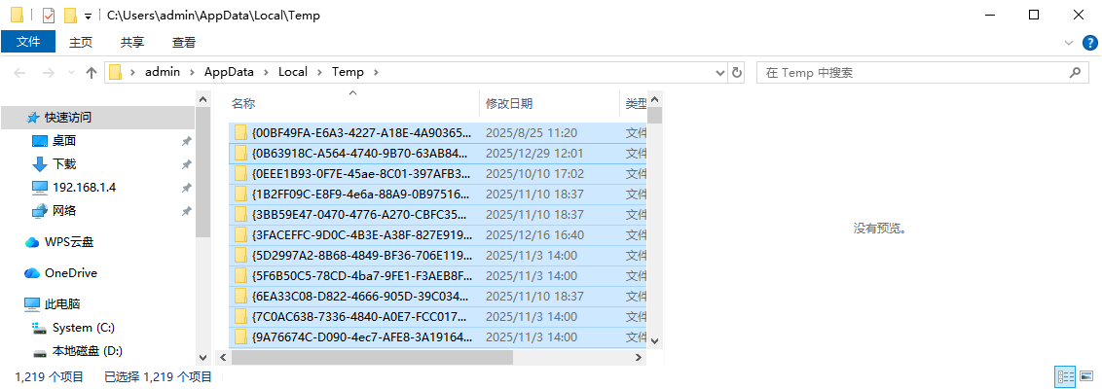The image size is (1102, 389).
Task: Click the date 2025/12/16 16:40
Action: [534, 234]
